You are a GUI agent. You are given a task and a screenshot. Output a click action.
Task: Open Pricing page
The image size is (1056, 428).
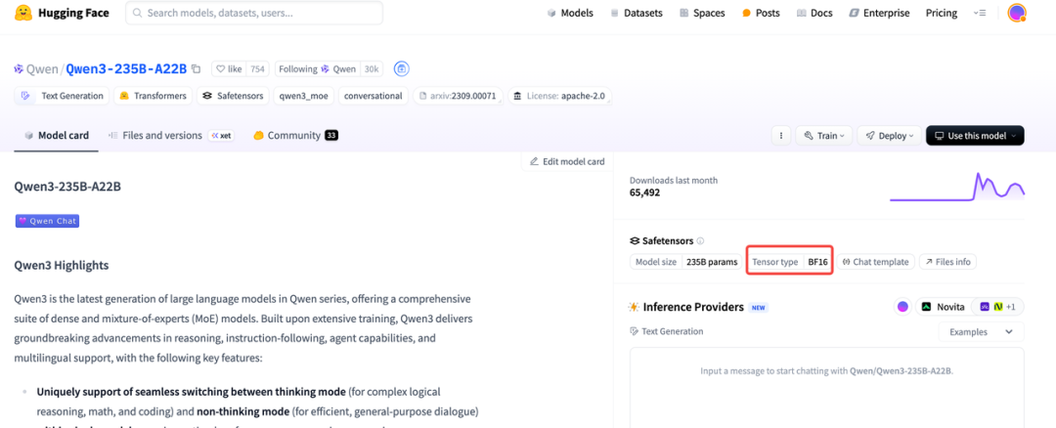point(941,13)
